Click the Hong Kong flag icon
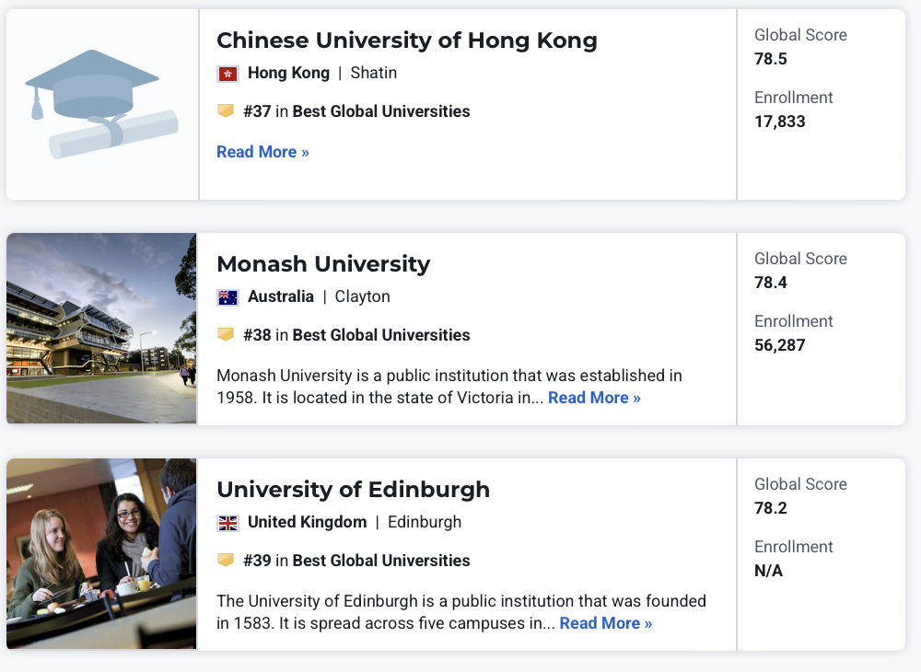The width and height of the screenshot is (921, 672). 227,74
